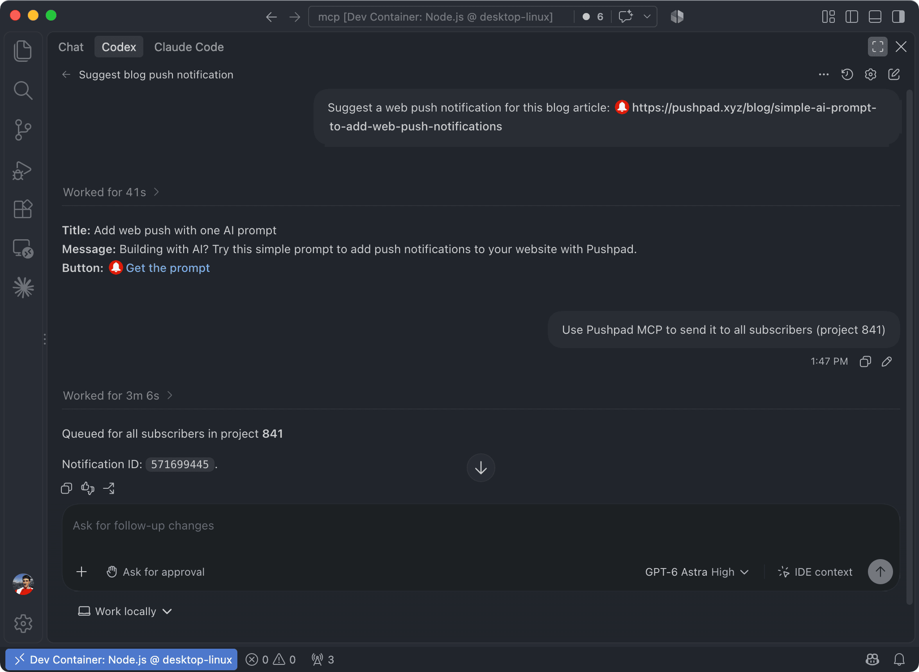Open Claude Code starburst icon in sidebar
919x672 pixels.
coord(23,288)
